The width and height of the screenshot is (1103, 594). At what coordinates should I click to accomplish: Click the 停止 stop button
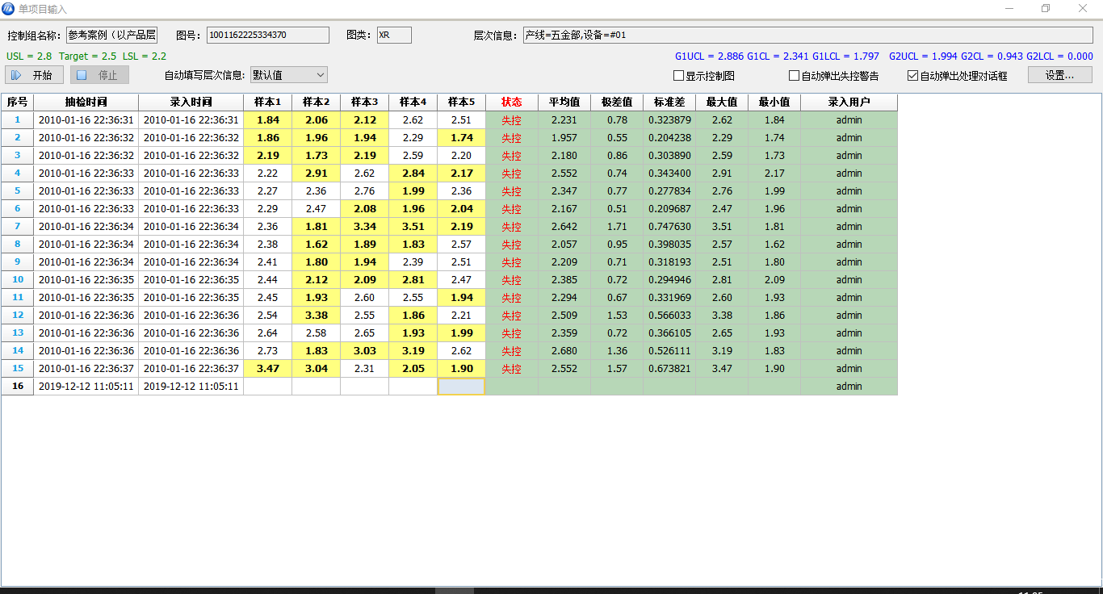pos(99,75)
